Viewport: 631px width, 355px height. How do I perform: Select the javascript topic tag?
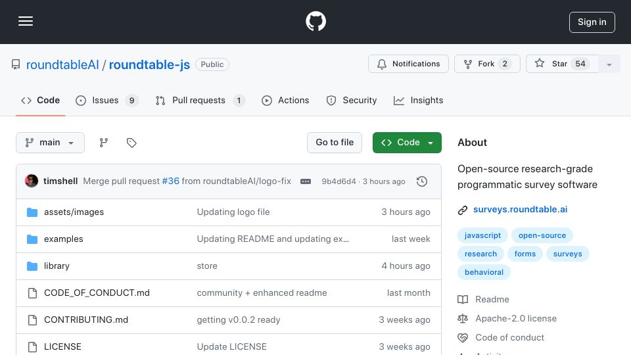(482, 235)
